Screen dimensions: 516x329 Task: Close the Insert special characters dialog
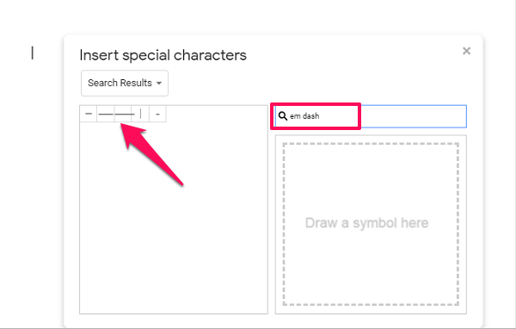pyautogui.click(x=466, y=51)
